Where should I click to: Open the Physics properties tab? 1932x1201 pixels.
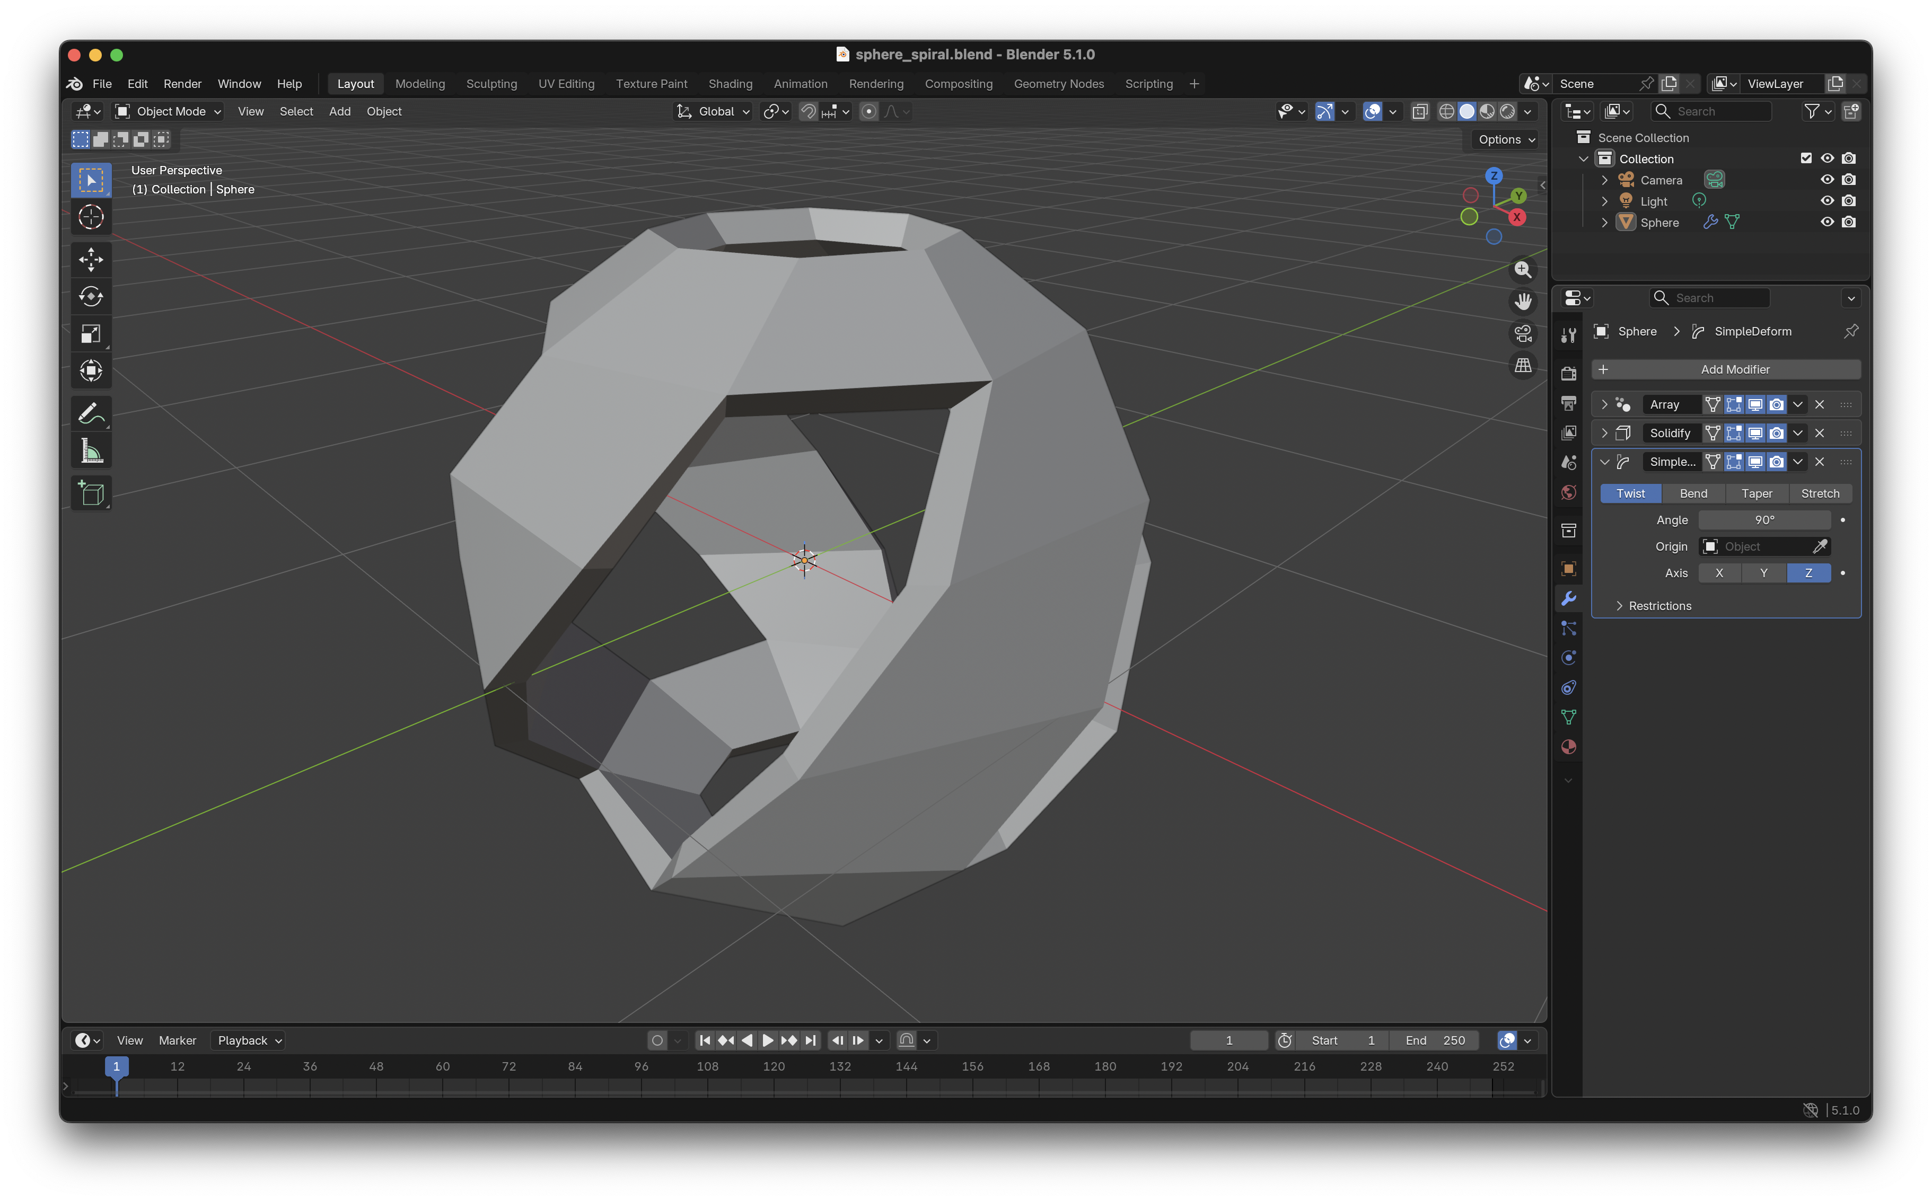click(x=1568, y=658)
